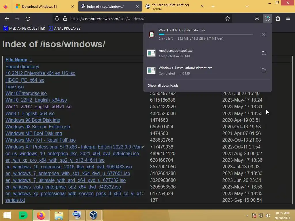Viewport: 295px width, 221px height.
Task: Click the Action Center flag icon
Action: 254,216
